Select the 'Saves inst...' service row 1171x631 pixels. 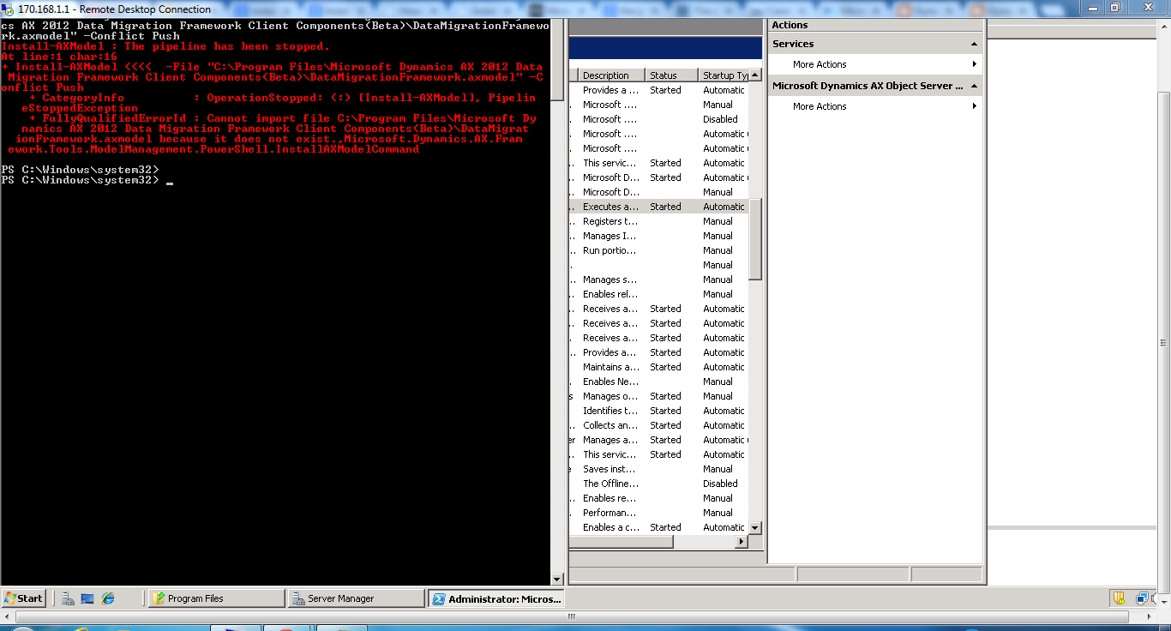658,469
